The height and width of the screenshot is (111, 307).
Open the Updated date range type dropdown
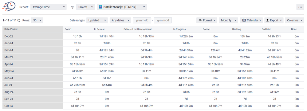click(97, 20)
